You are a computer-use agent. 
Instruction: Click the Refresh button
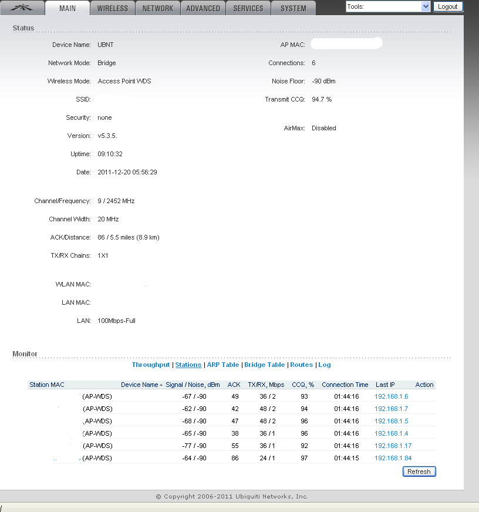click(419, 471)
